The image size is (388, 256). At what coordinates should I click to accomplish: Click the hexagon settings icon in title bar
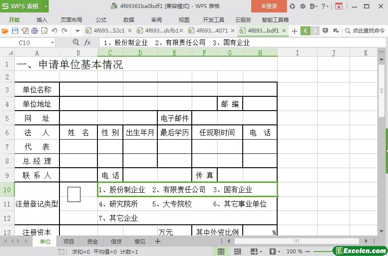pyautogui.click(x=303, y=6)
